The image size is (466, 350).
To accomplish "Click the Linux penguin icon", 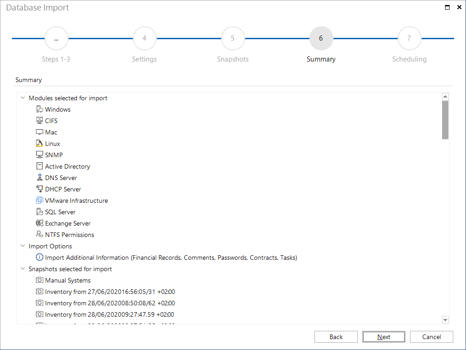I will click(40, 144).
